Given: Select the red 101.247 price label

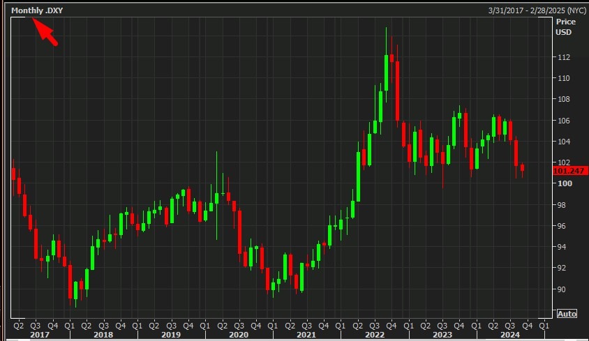Looking at the screenshot, I should [x=569, y=171].
